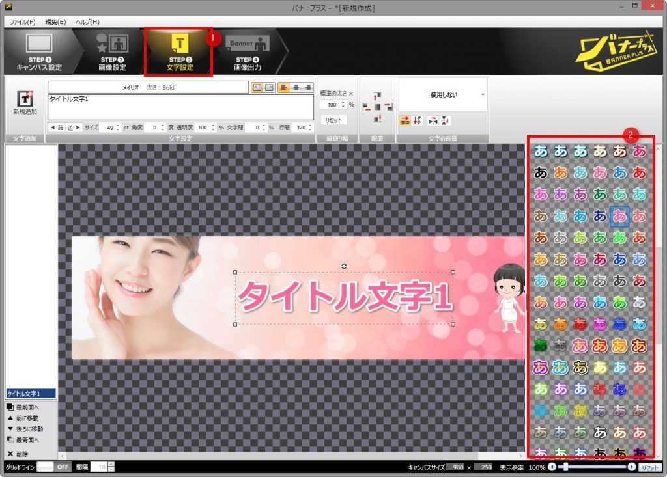Screen dimensions: 667x477
Task: Adjust the 標準の太さ outline width stepper
Action: (343, 105)
